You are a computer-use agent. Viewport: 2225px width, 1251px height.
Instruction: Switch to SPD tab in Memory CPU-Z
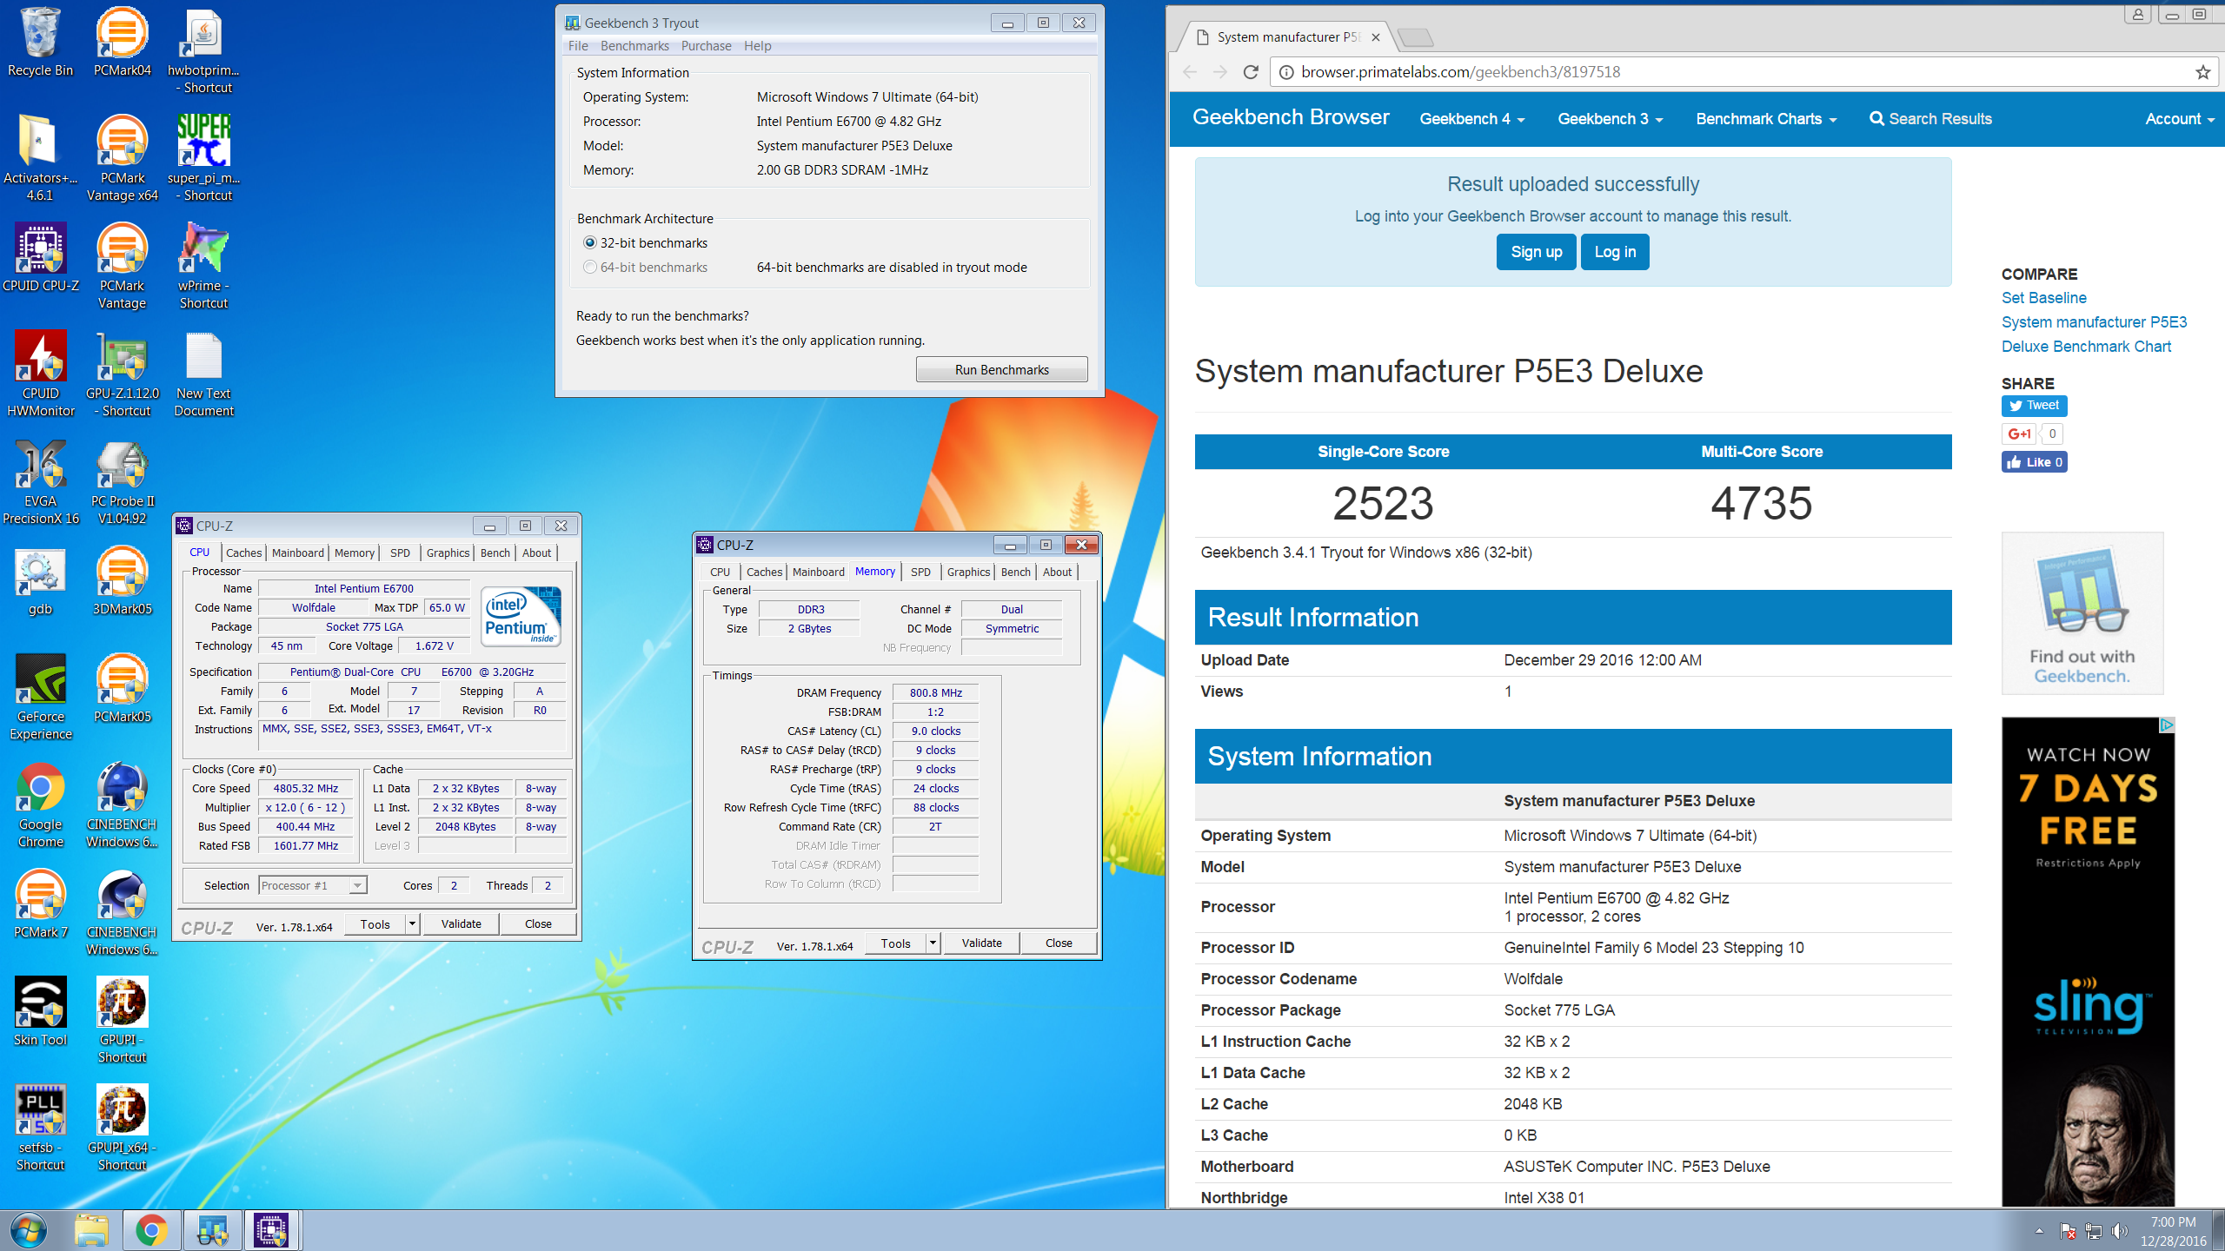click(920, 572)
